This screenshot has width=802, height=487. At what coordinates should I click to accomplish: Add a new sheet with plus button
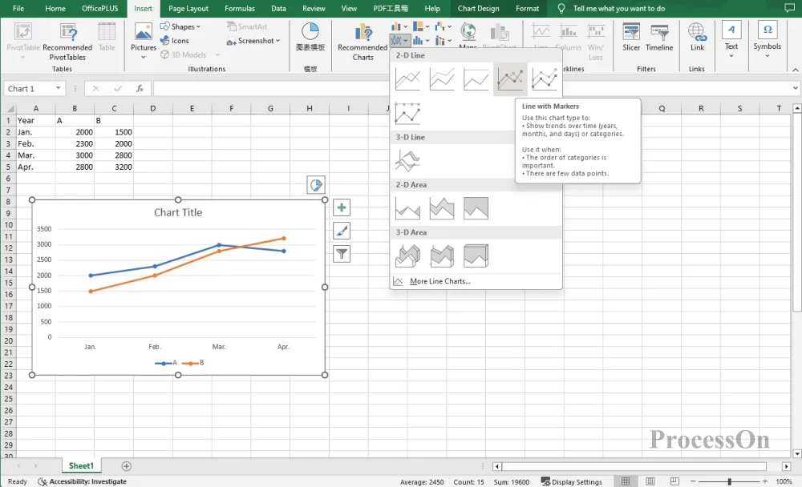tap(126, 466)
